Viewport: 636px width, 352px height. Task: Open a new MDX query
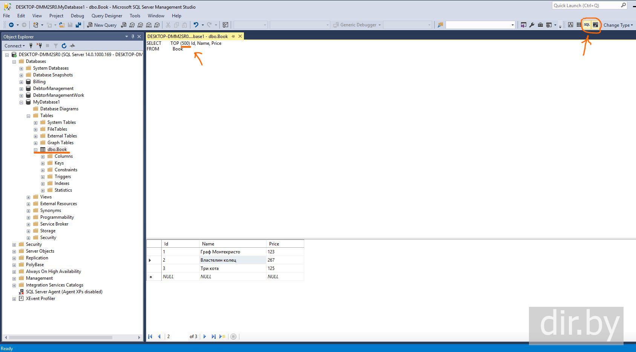click(132, 25)
